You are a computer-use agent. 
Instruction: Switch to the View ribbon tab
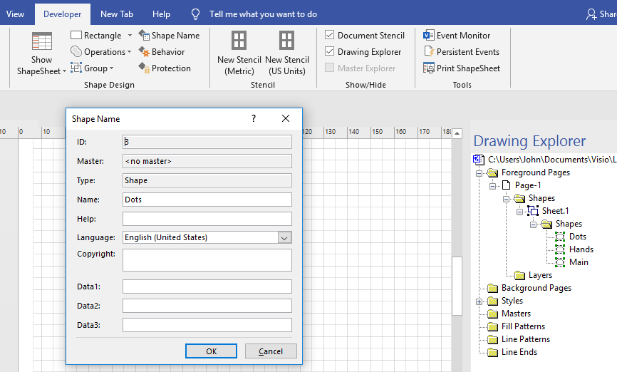[x=15, y=14]
